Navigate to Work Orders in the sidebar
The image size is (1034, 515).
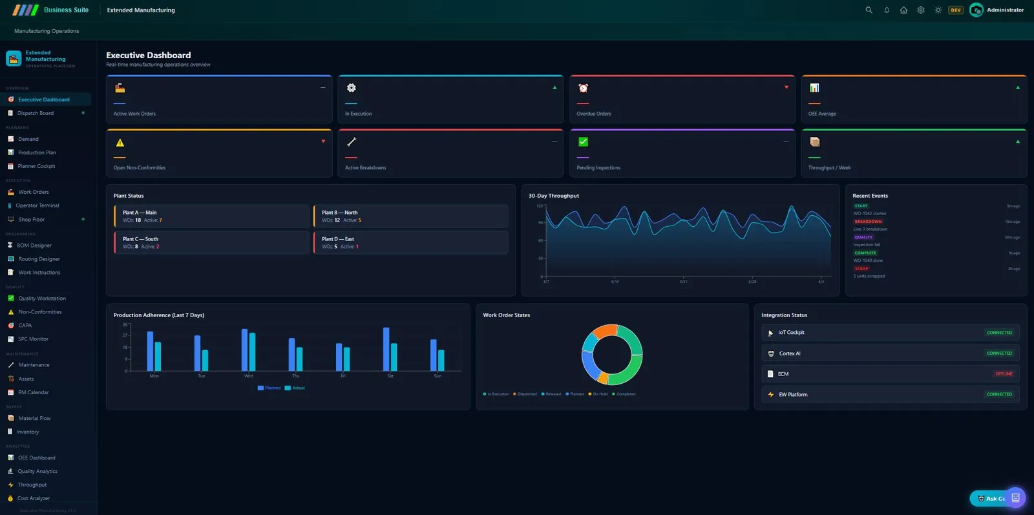[45, 192]
